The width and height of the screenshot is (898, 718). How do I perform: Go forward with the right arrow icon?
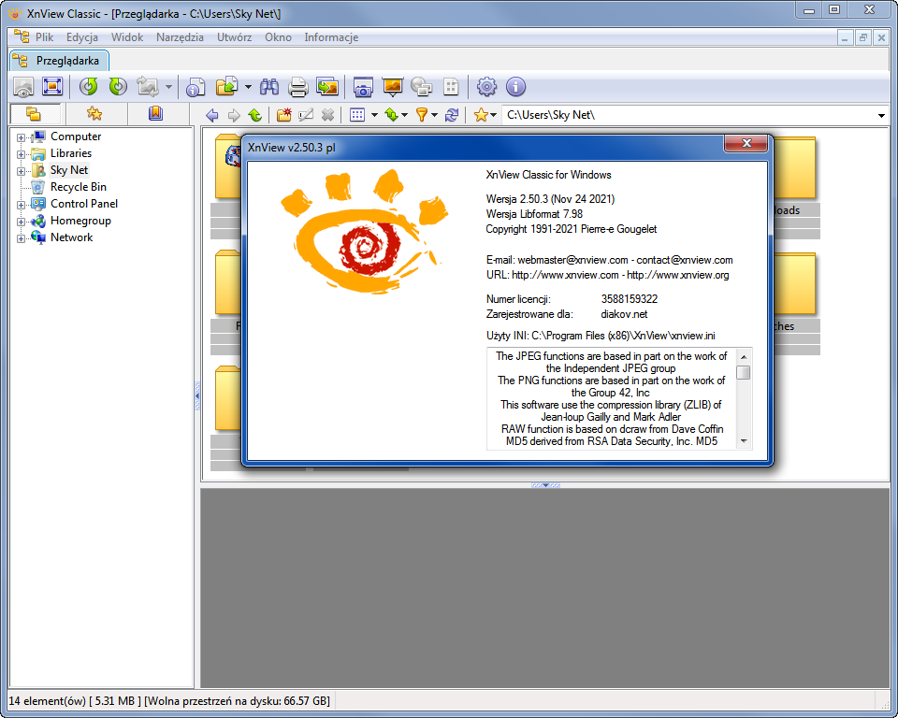click(234, 115)
